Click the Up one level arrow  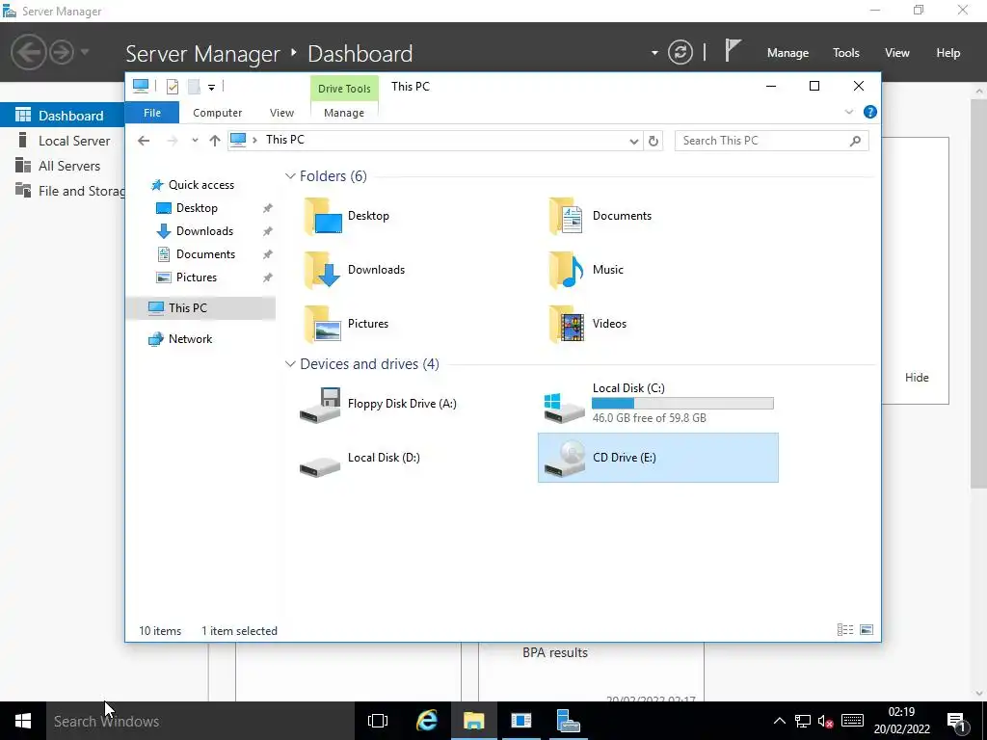[x=215, y=141]
